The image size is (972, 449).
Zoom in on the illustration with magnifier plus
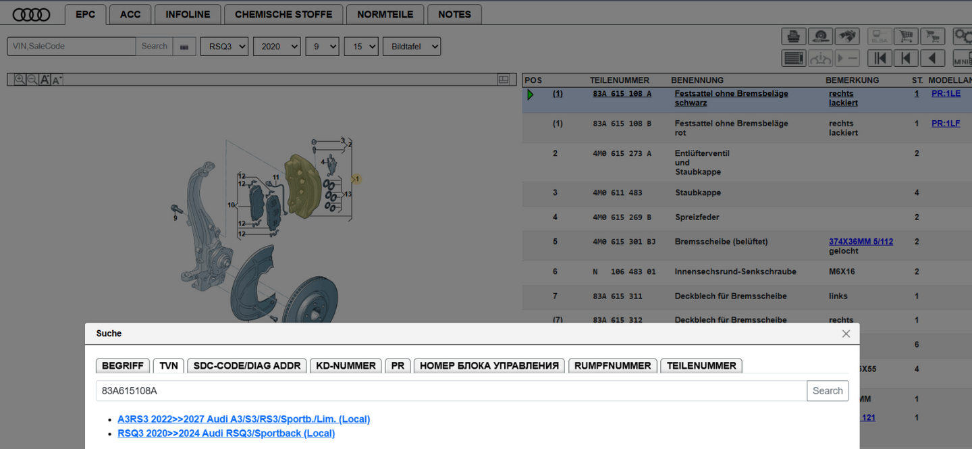pos(20,80)
